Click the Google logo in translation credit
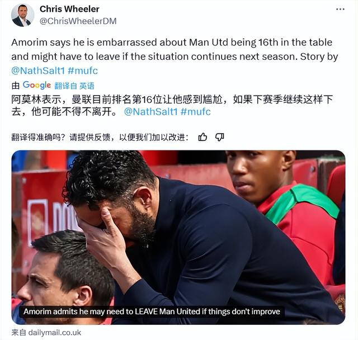Screen dimensions: 358x340 37,85
